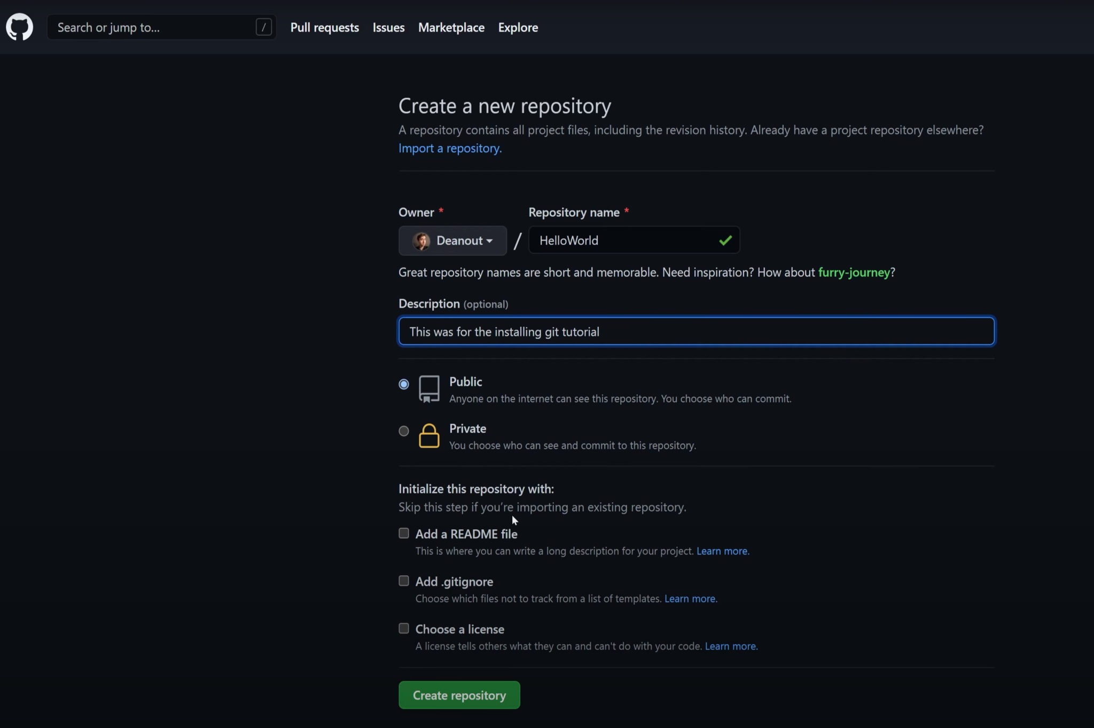Viewport: 1094px width, 728px height.
Task: Click the slash shortcut icon in search bar
Action: coord(264,27)
